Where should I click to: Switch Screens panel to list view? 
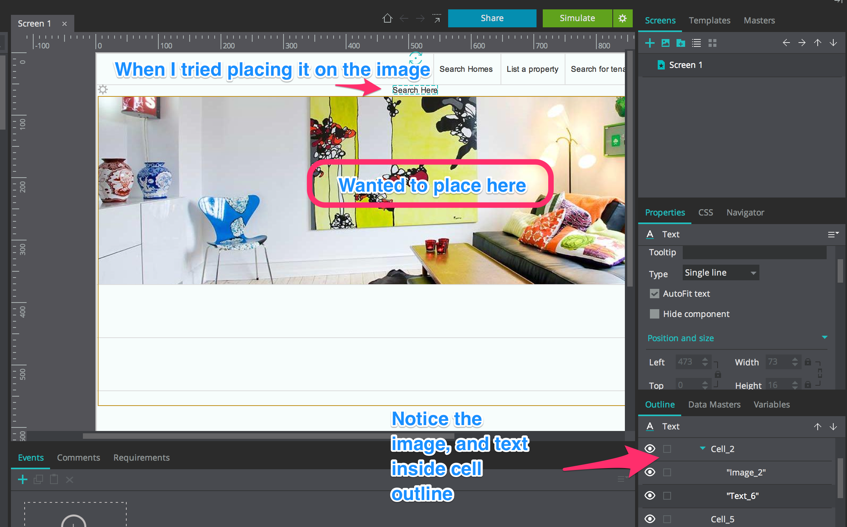pos(696,43)
